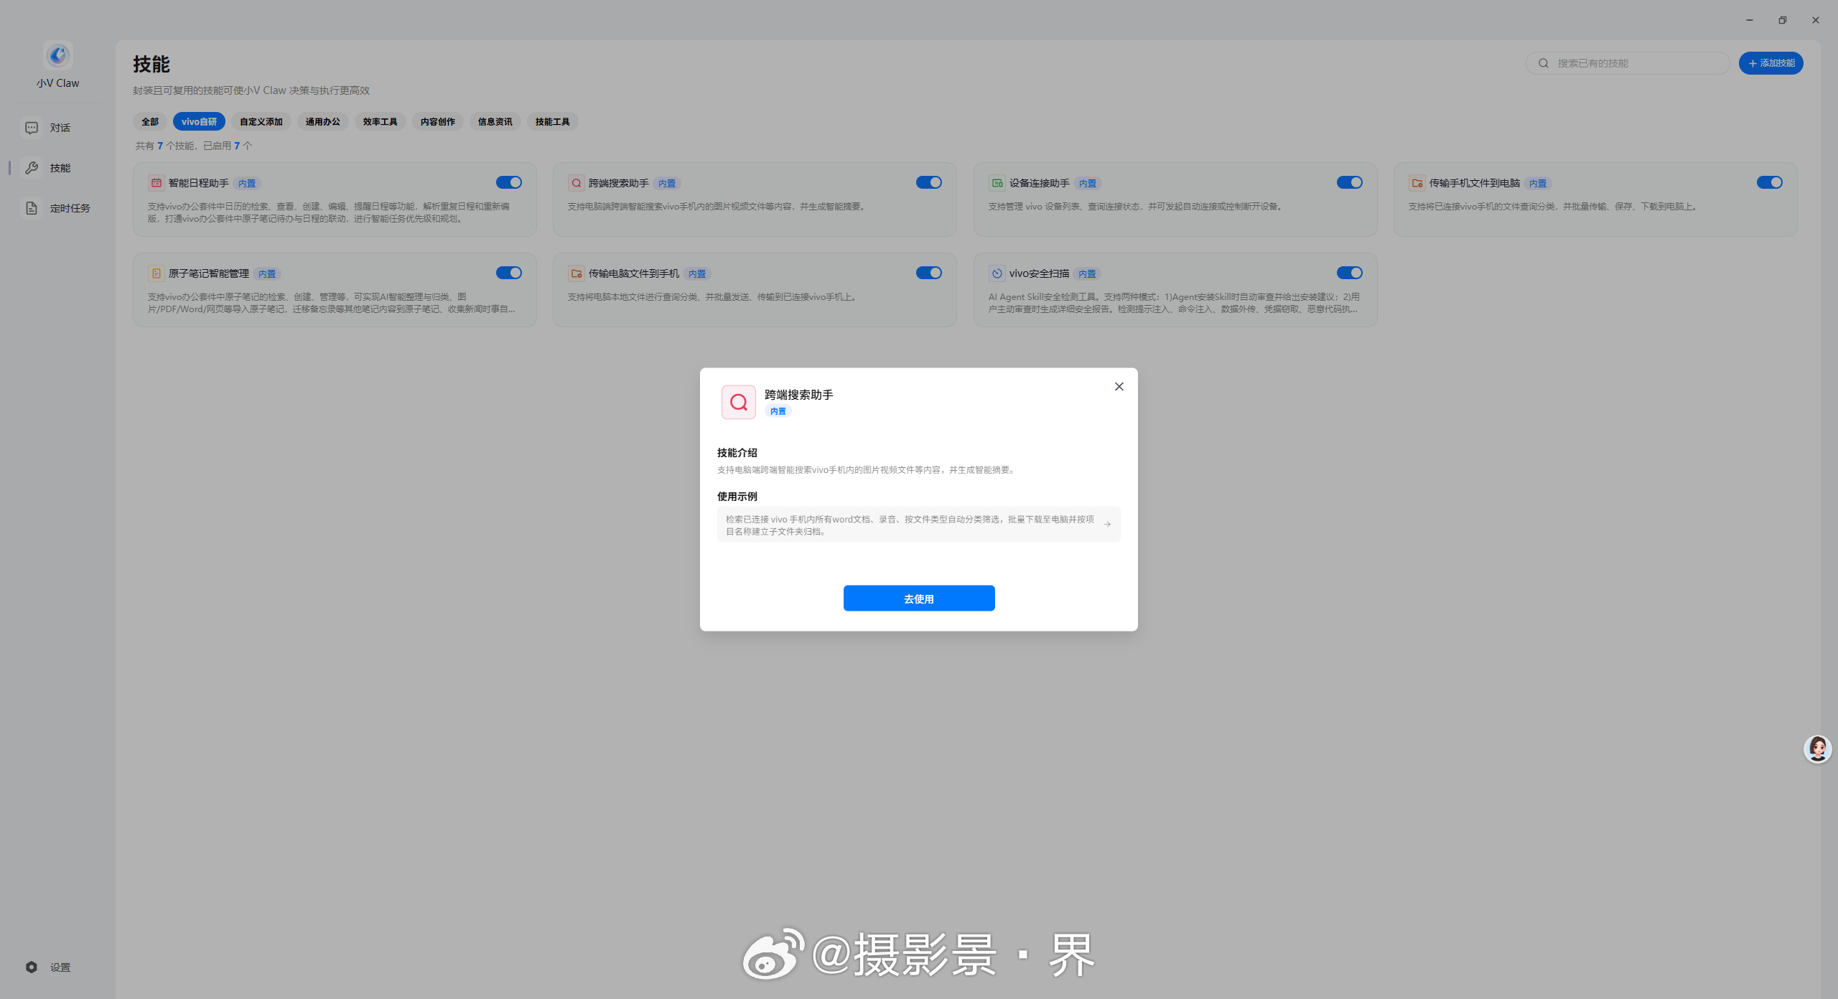
Task: Click the vivo安全扫描 shield icon
Action: (x=997, y=273)
